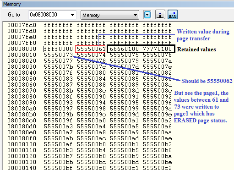Screen dimensions: 234x170
Task: Click memory value 555500b6
Action: [x=157, y=150]
